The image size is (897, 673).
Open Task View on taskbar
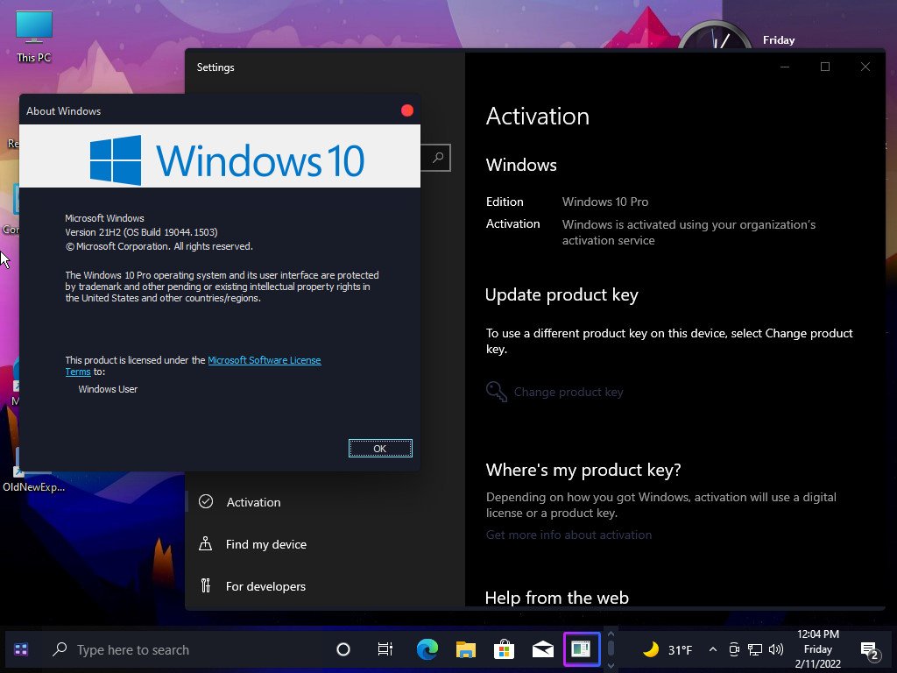[x=385, y=649]
